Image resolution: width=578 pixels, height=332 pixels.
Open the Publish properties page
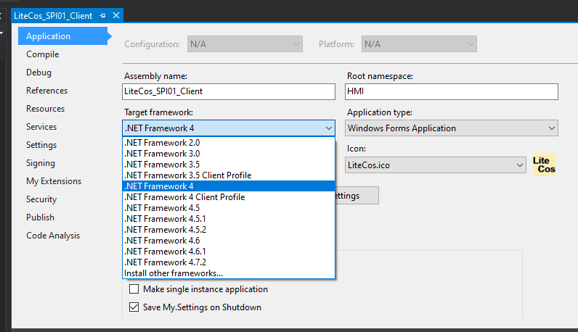point(40,217)
